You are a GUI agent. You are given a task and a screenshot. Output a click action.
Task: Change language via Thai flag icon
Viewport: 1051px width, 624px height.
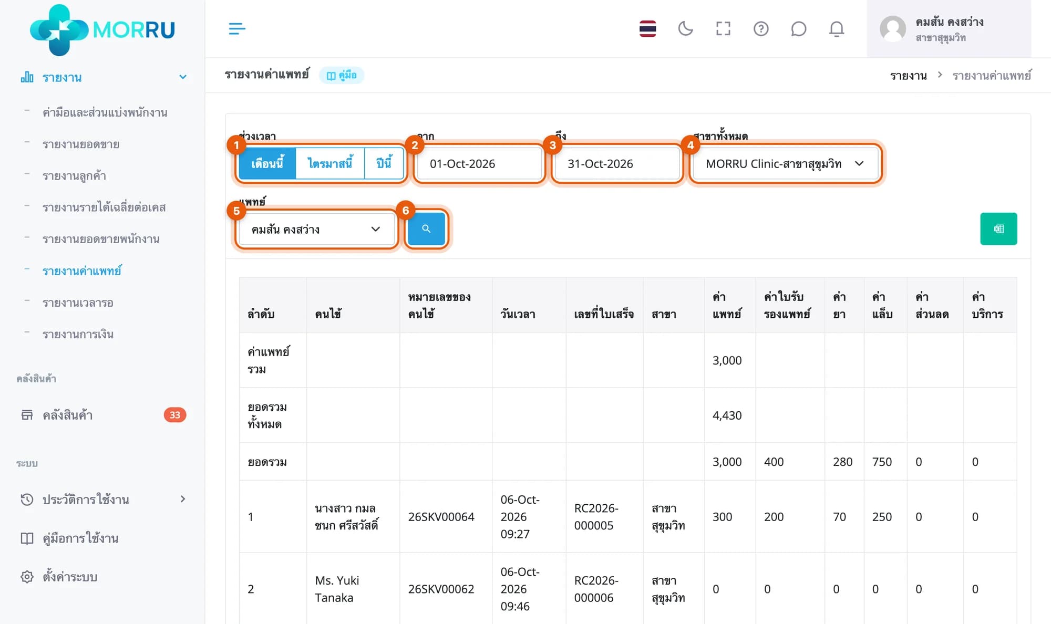click(647, 29)
